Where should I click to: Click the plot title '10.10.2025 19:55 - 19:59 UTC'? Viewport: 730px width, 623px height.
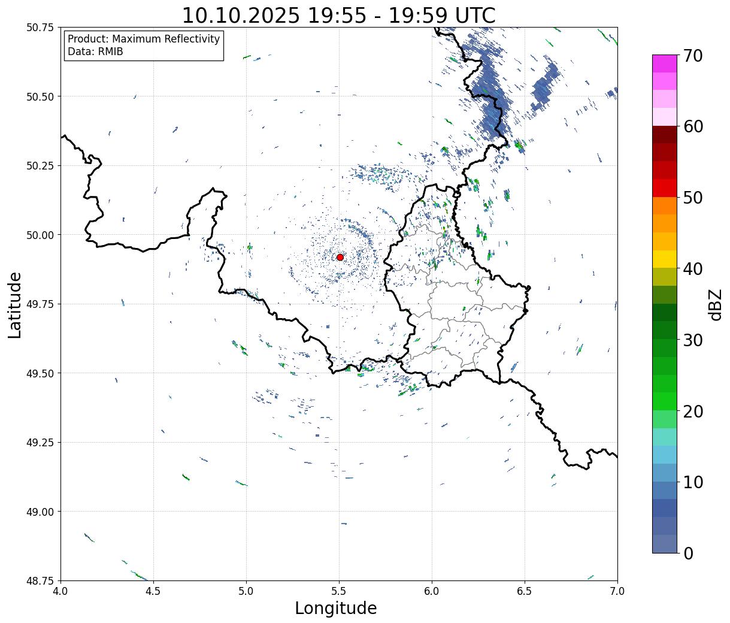338,16
